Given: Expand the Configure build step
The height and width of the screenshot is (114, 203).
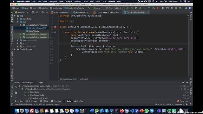Looking at the screenshot, I should point(25,95).
